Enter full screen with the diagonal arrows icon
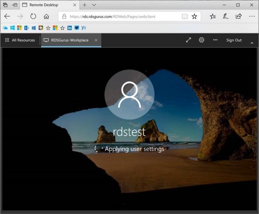Screen dimensions: 259x214 click(x=188, y=40)
